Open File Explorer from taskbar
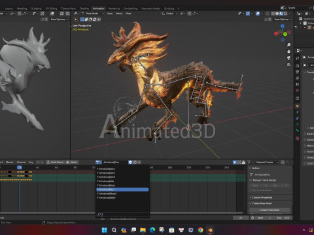 [x=143, y=230]
